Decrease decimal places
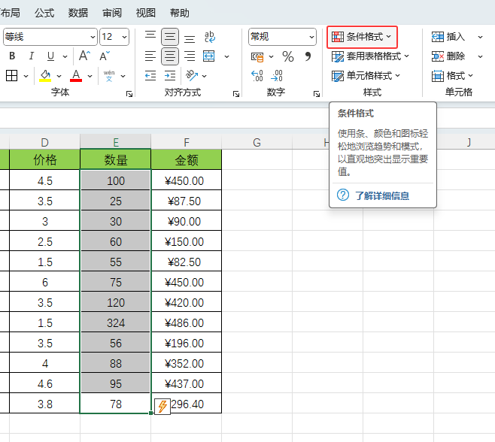Image resolution: width=495 pixels, height=442 pixels. coord(277,76)
